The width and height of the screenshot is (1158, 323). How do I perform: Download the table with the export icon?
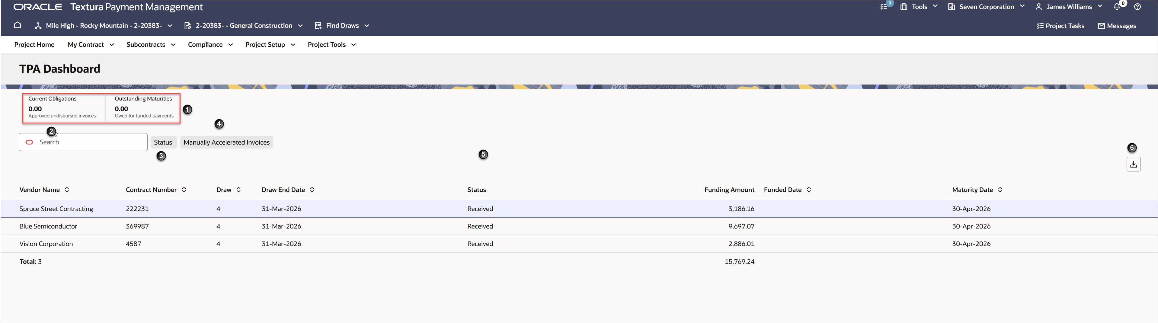1133,164
